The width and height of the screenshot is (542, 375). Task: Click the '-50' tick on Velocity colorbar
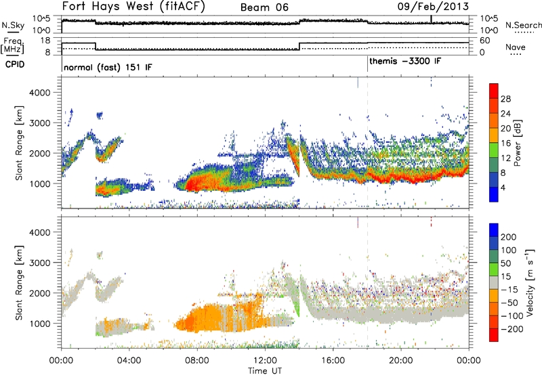coord(510,303)
